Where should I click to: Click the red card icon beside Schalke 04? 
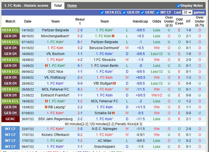(113, 113)
